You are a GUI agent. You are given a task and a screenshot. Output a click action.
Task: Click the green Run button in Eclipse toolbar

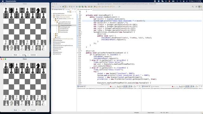(x=80, y=7)
